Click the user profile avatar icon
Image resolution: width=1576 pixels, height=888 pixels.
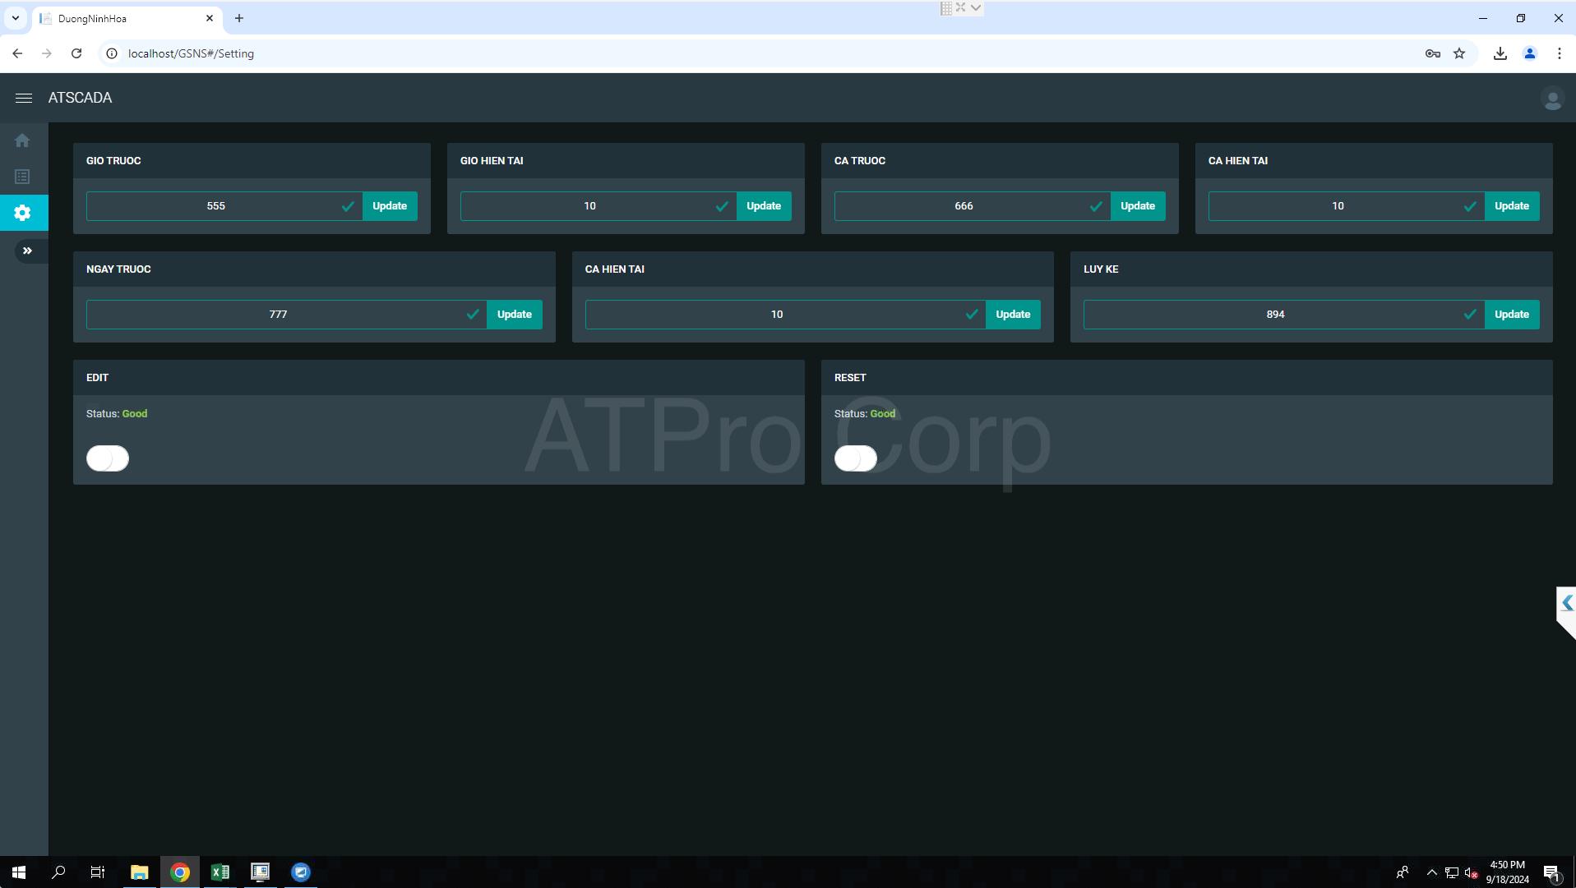1551,99
